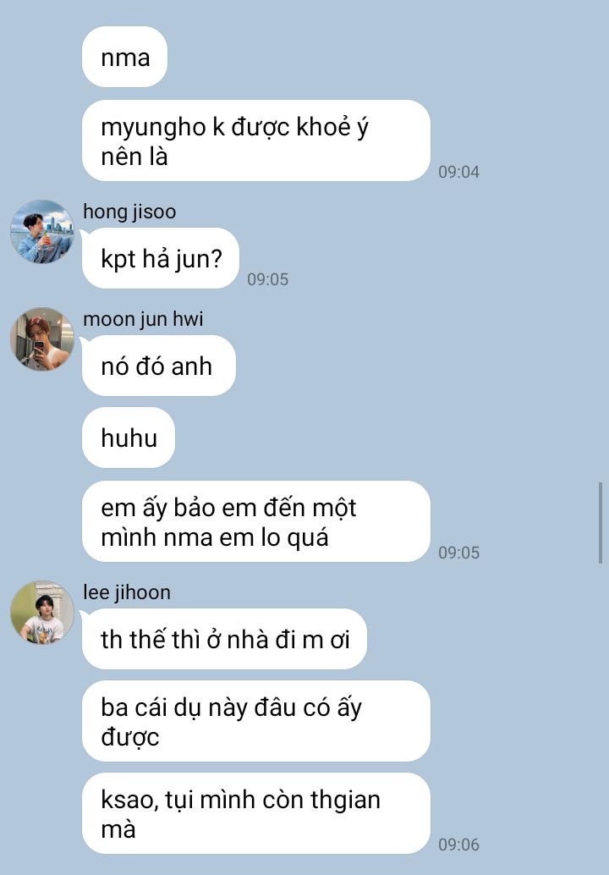Select the 'ba cái dụ này' message
Viewport: 609px width, 875px height.
coord(256,721)
